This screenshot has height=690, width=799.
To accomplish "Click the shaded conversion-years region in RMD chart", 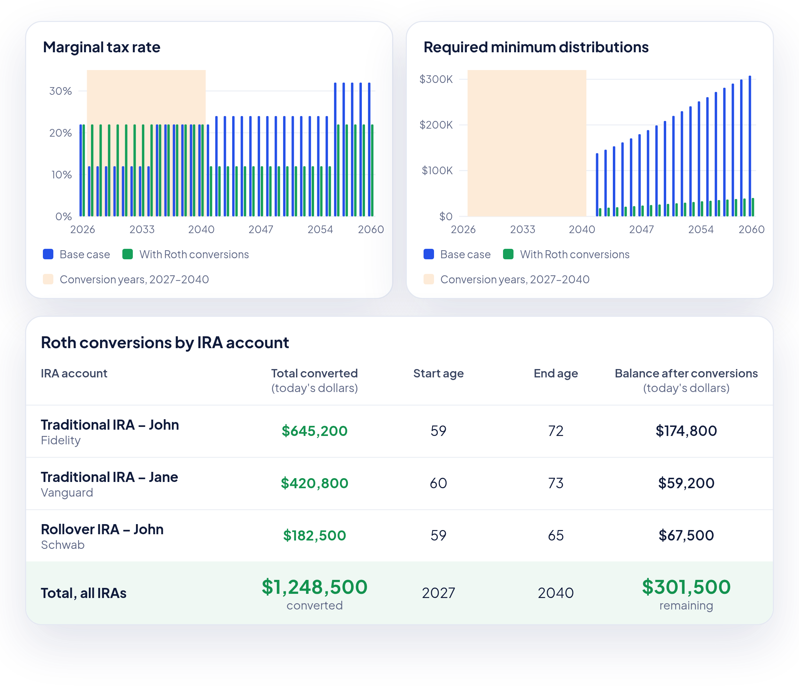I will point(527,143).
